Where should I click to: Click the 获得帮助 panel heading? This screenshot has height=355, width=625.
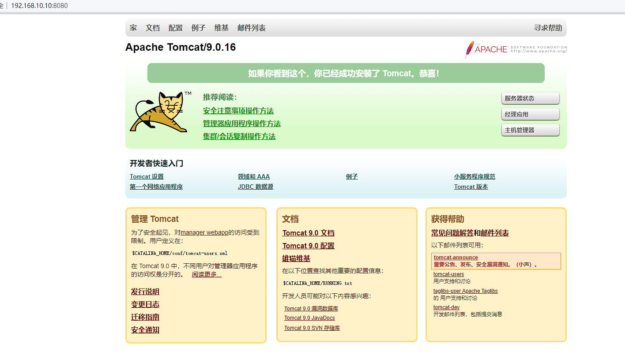point(448,219)
